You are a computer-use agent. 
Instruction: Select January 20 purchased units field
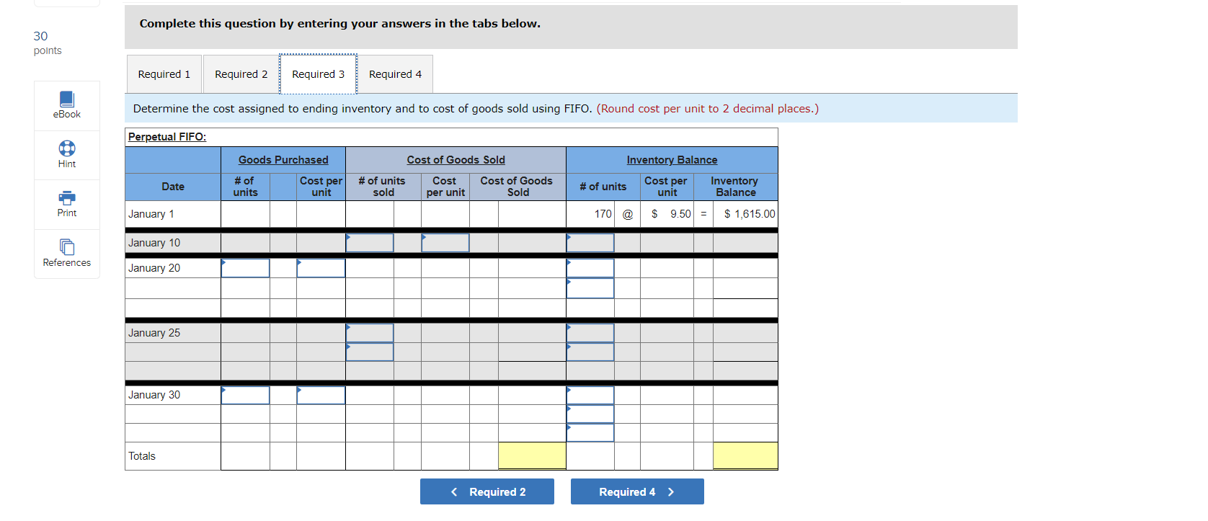click(245, 268)
